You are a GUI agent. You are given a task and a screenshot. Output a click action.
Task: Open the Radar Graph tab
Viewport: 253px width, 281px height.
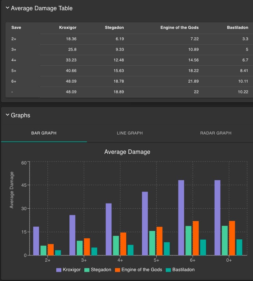coord(216,133)
